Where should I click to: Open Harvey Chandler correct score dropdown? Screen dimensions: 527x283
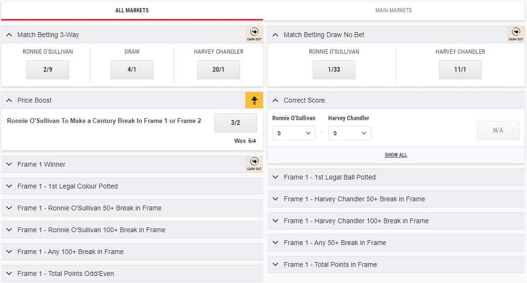coord(350,133)
